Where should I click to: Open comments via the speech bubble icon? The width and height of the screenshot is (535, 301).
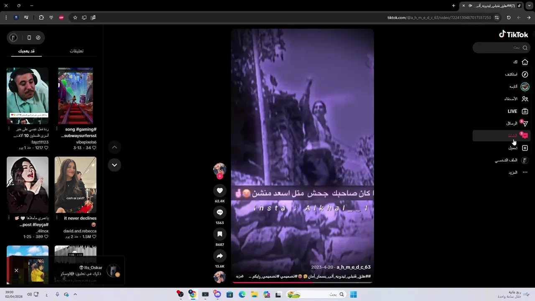pos(220,212)
